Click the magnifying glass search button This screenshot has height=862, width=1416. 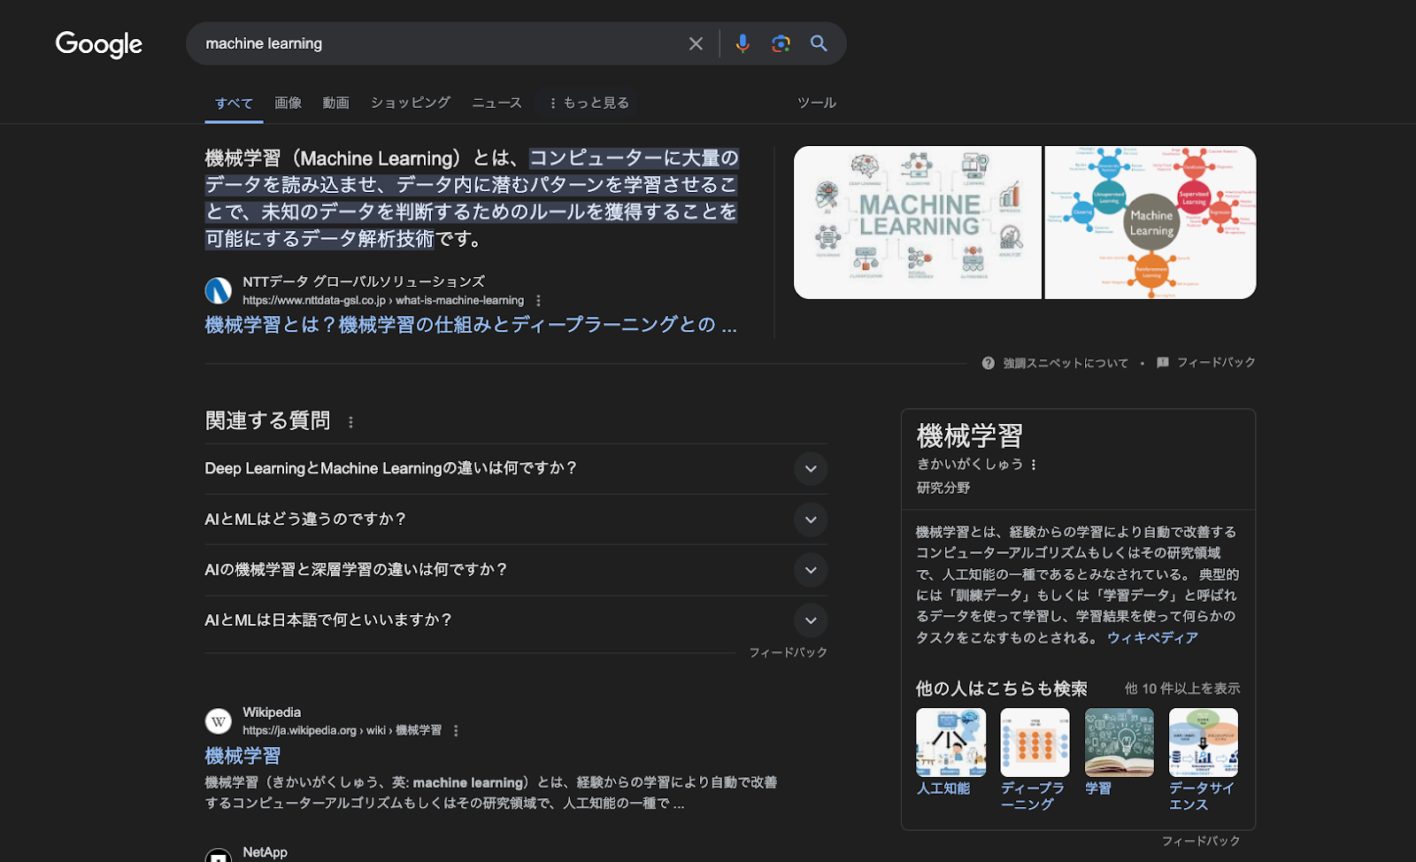(x=820, y=43)
